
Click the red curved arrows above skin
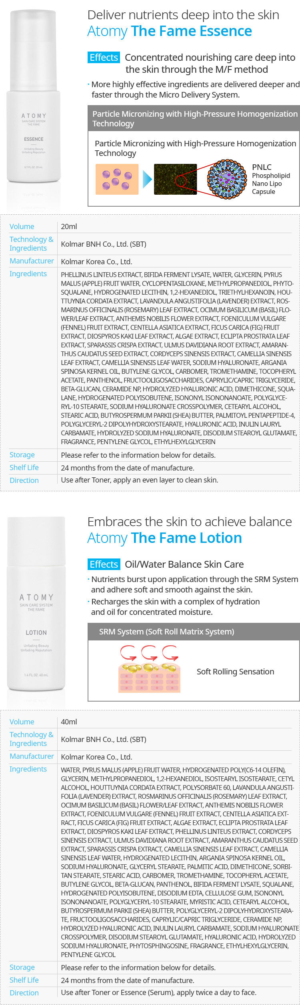click(149, 653)
